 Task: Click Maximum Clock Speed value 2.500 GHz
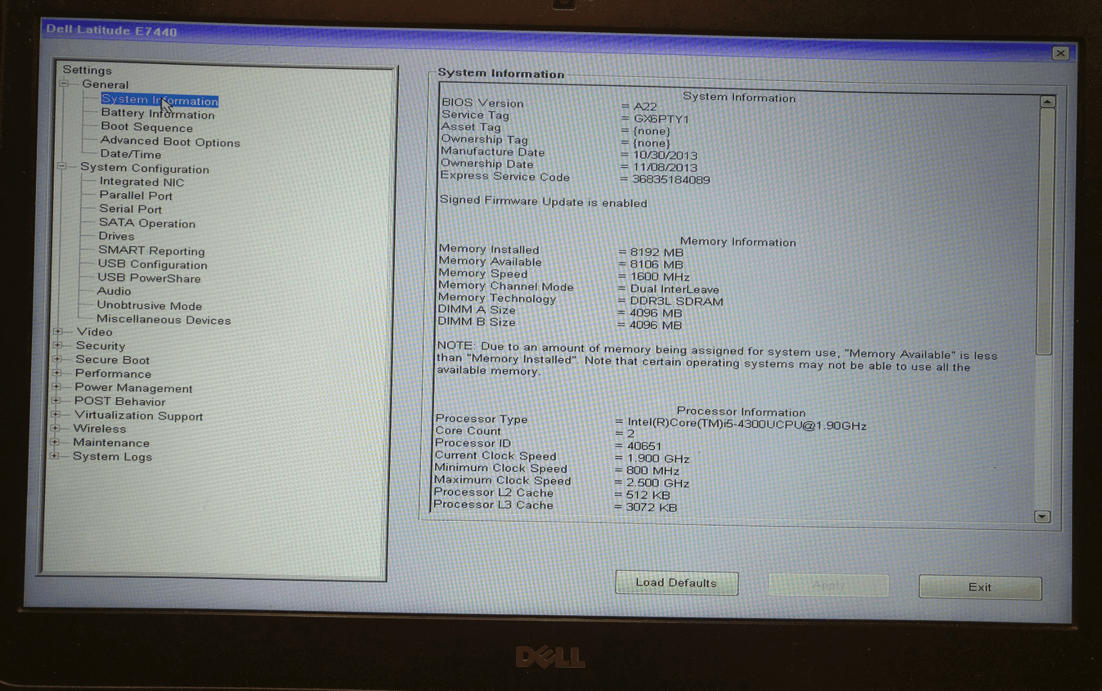tap(658, 483)
